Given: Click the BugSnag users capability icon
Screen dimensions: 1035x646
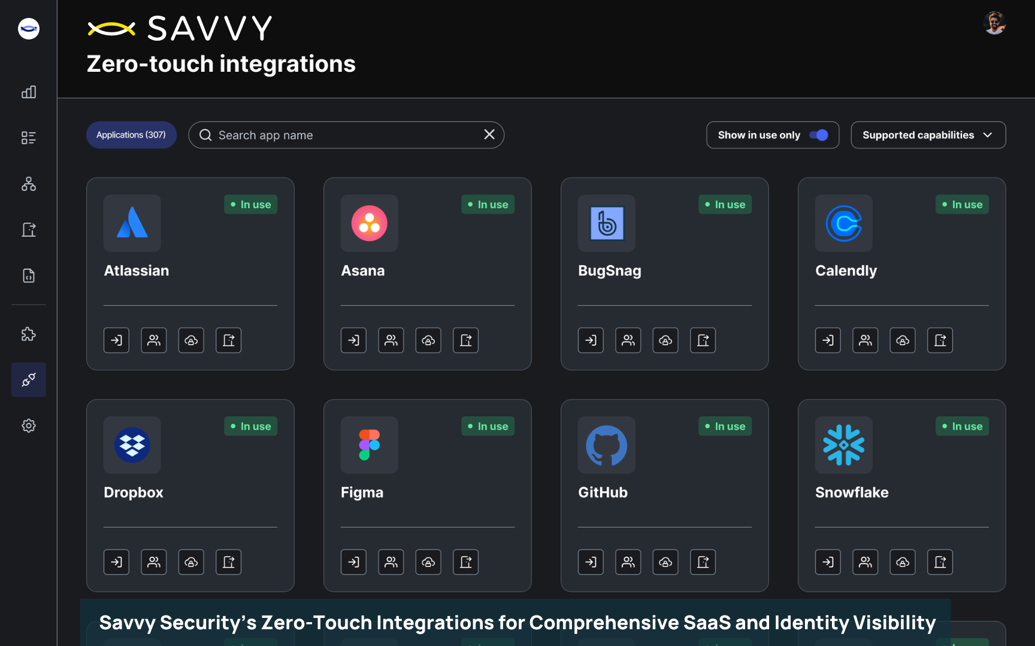Looking at the screenshot, I should click(x=628, y=340).
